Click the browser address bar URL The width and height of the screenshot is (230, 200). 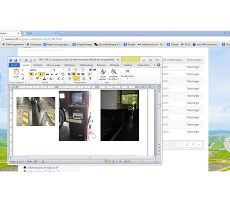pyautogui.click(x=33, y=39)
